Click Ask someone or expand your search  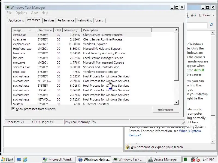coord(157,147)
